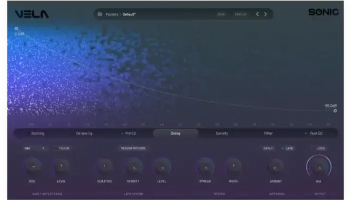Click the output Mix knob
Image resolution: width=351 pixels, height=200 pixels.
pyautogui.click(x=318, y=166)
